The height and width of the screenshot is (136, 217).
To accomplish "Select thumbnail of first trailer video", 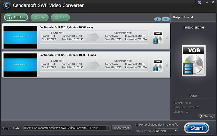I will [x=20, y=37].
